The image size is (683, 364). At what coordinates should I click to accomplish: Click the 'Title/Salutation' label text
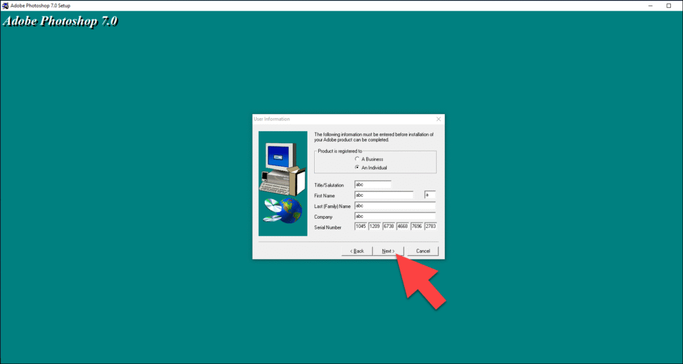tap(329, 185)
